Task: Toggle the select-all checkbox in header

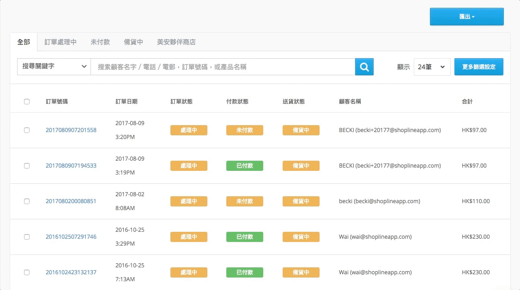Action: point(27,102)
